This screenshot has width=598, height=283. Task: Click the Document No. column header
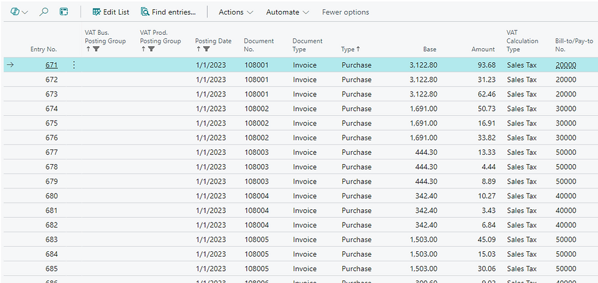point(259,45)
